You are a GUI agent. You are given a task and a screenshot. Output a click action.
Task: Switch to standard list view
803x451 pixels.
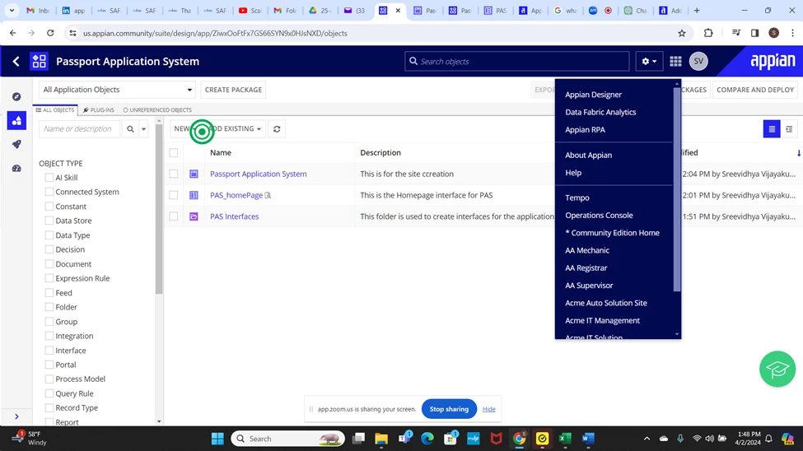(772, 129)
